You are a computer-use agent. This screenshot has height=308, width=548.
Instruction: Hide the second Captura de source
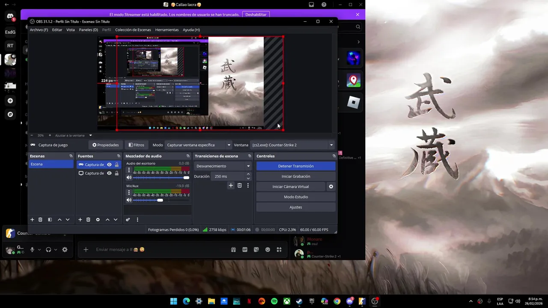[109, 173]
